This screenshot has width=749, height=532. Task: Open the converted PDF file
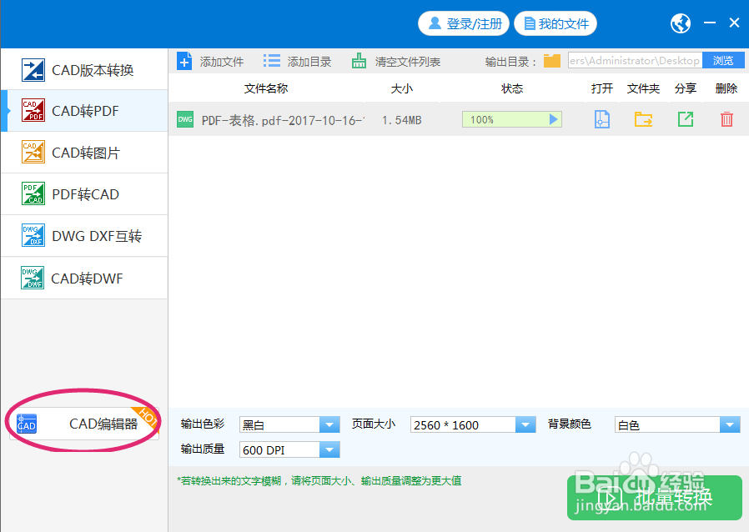click(x=602, y=119)
